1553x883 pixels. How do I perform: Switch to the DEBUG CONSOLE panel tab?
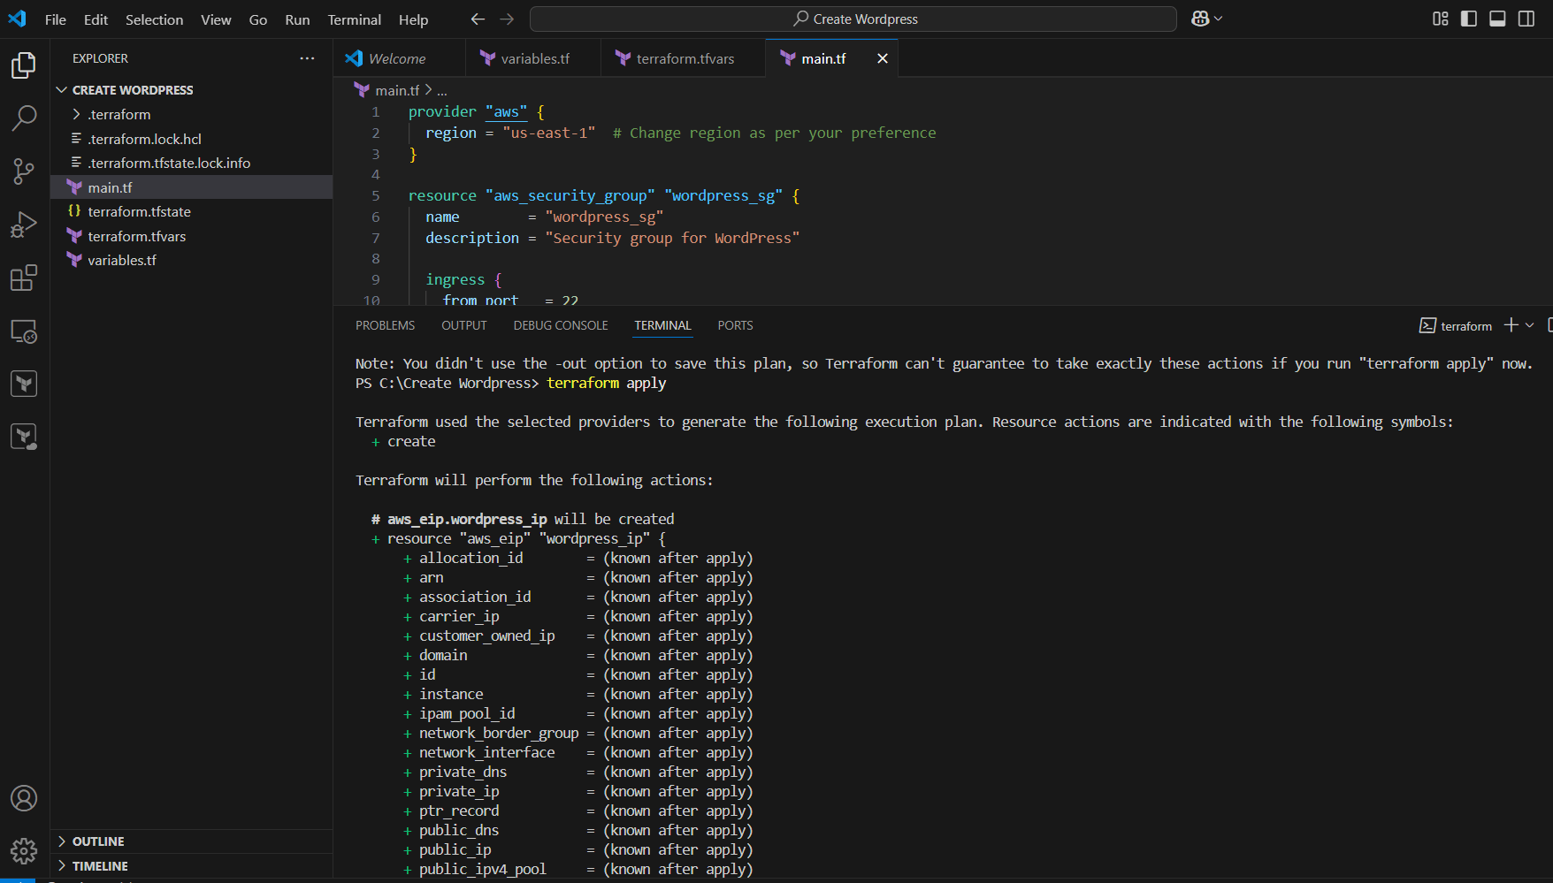coord(561,325)
